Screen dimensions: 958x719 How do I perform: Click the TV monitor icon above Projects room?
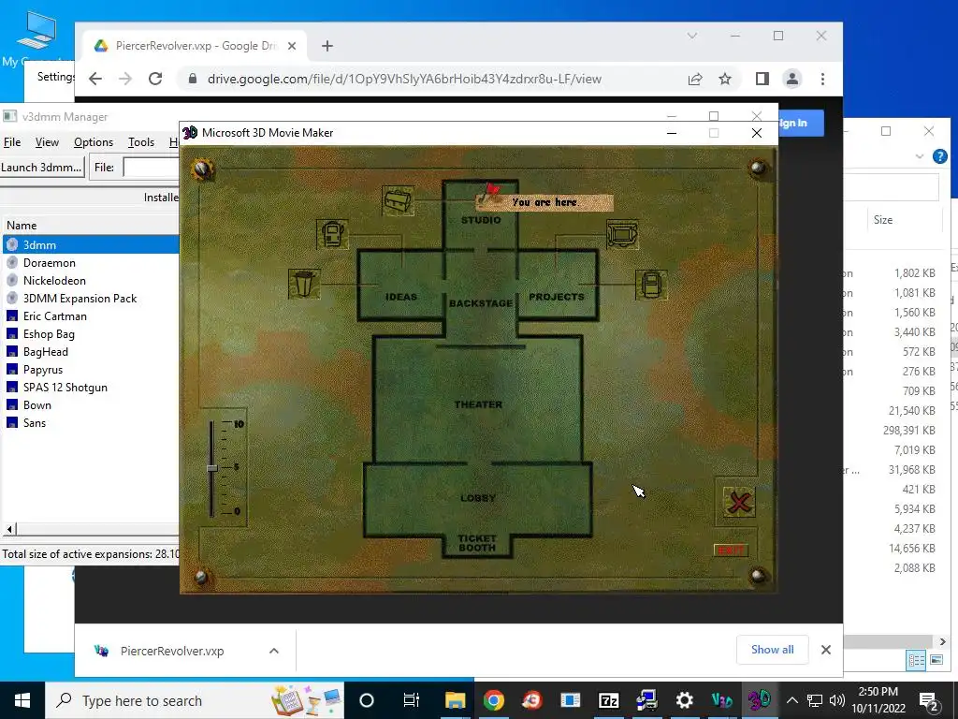click(622, 234)
